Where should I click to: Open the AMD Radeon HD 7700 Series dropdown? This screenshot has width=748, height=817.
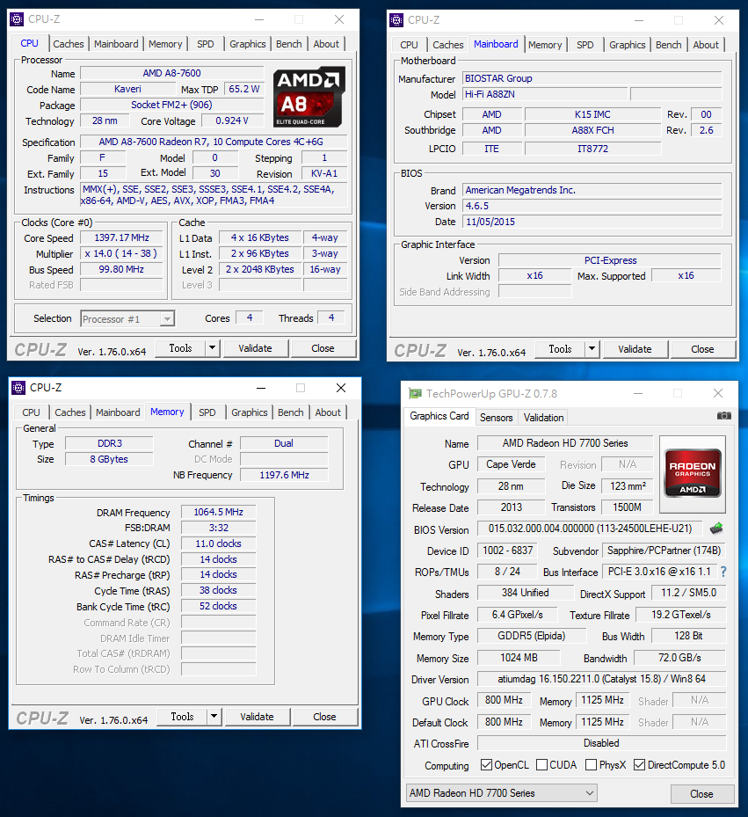(502, 793)
